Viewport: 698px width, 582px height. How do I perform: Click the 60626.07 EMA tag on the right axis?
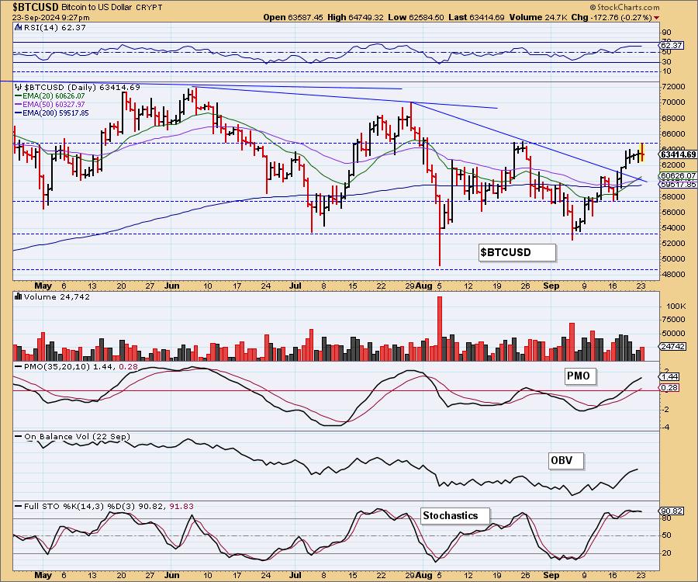point(679,176)
